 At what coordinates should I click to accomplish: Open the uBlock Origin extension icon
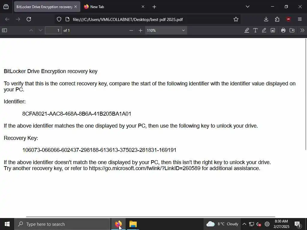(288, 19)
